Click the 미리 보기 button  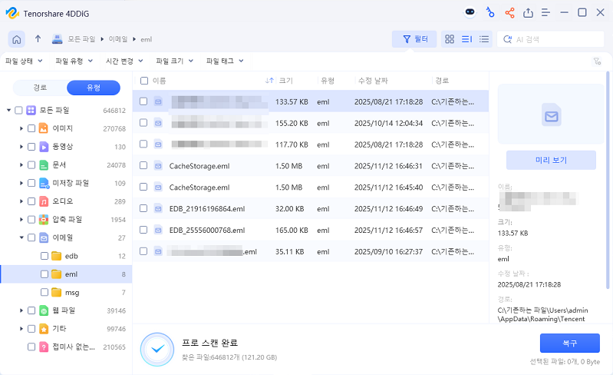tap(551, 160)
